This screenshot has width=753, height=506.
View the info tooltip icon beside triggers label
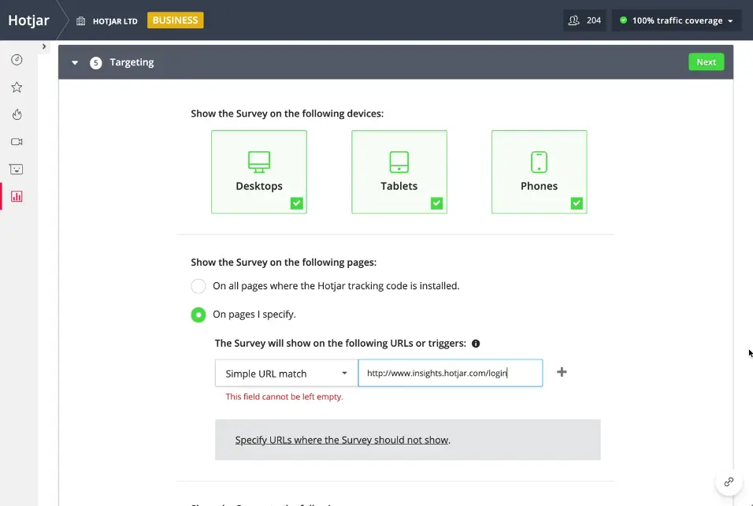477,343
